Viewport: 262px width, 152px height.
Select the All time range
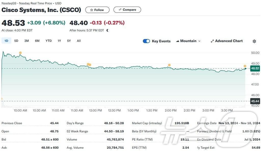[x=79, y=41]
